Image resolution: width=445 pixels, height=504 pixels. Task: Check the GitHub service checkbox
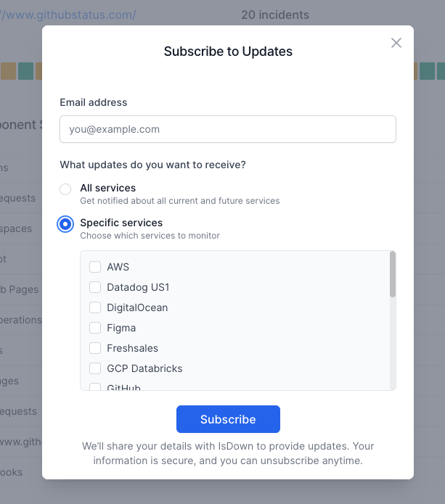click(x=95, y=387)
